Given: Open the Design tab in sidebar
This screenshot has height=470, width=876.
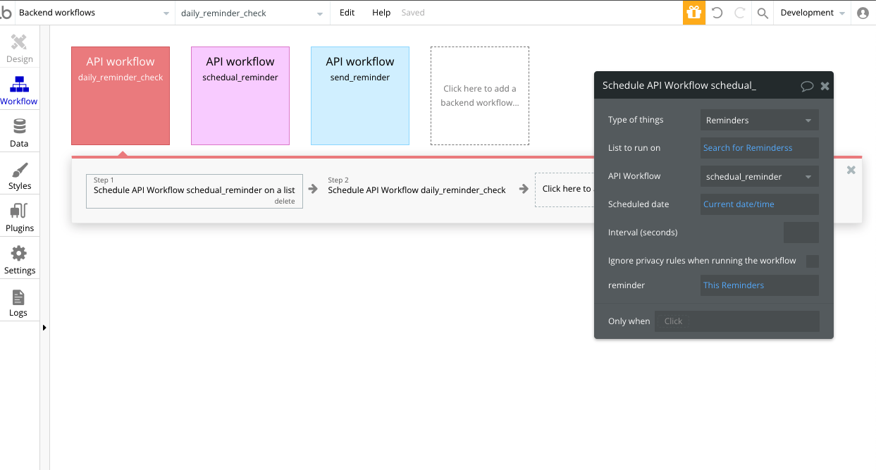Looking at the screenshot, I should [x=20, y=49].
